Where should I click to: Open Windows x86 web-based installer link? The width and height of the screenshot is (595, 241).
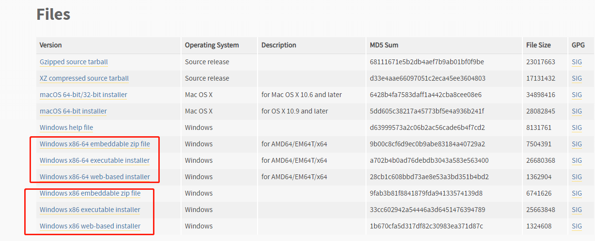click(90, 226)
